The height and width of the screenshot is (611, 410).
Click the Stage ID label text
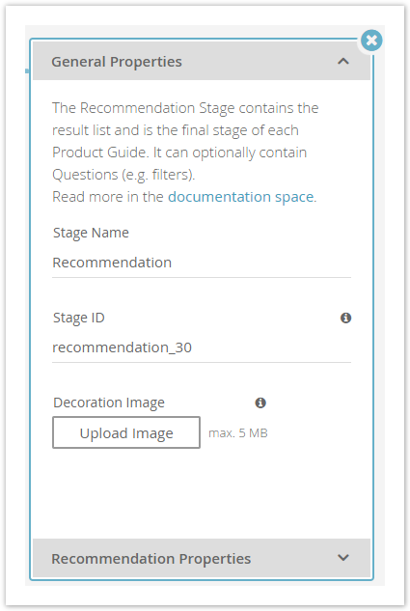point(79,318)
